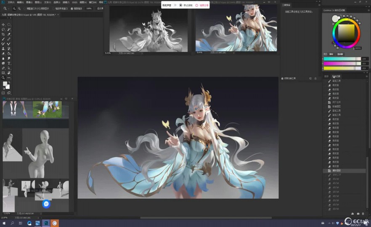
Task: Select the Zoom tool in the toolbox
Action: [3, 77]
